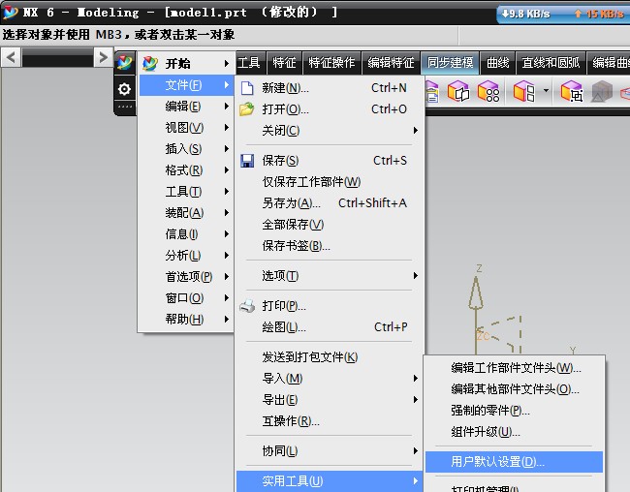The height and width of the screenshot is (492, 630).
Task: Choose 另存为(A)... entry
Action: [x=330, y=203]
